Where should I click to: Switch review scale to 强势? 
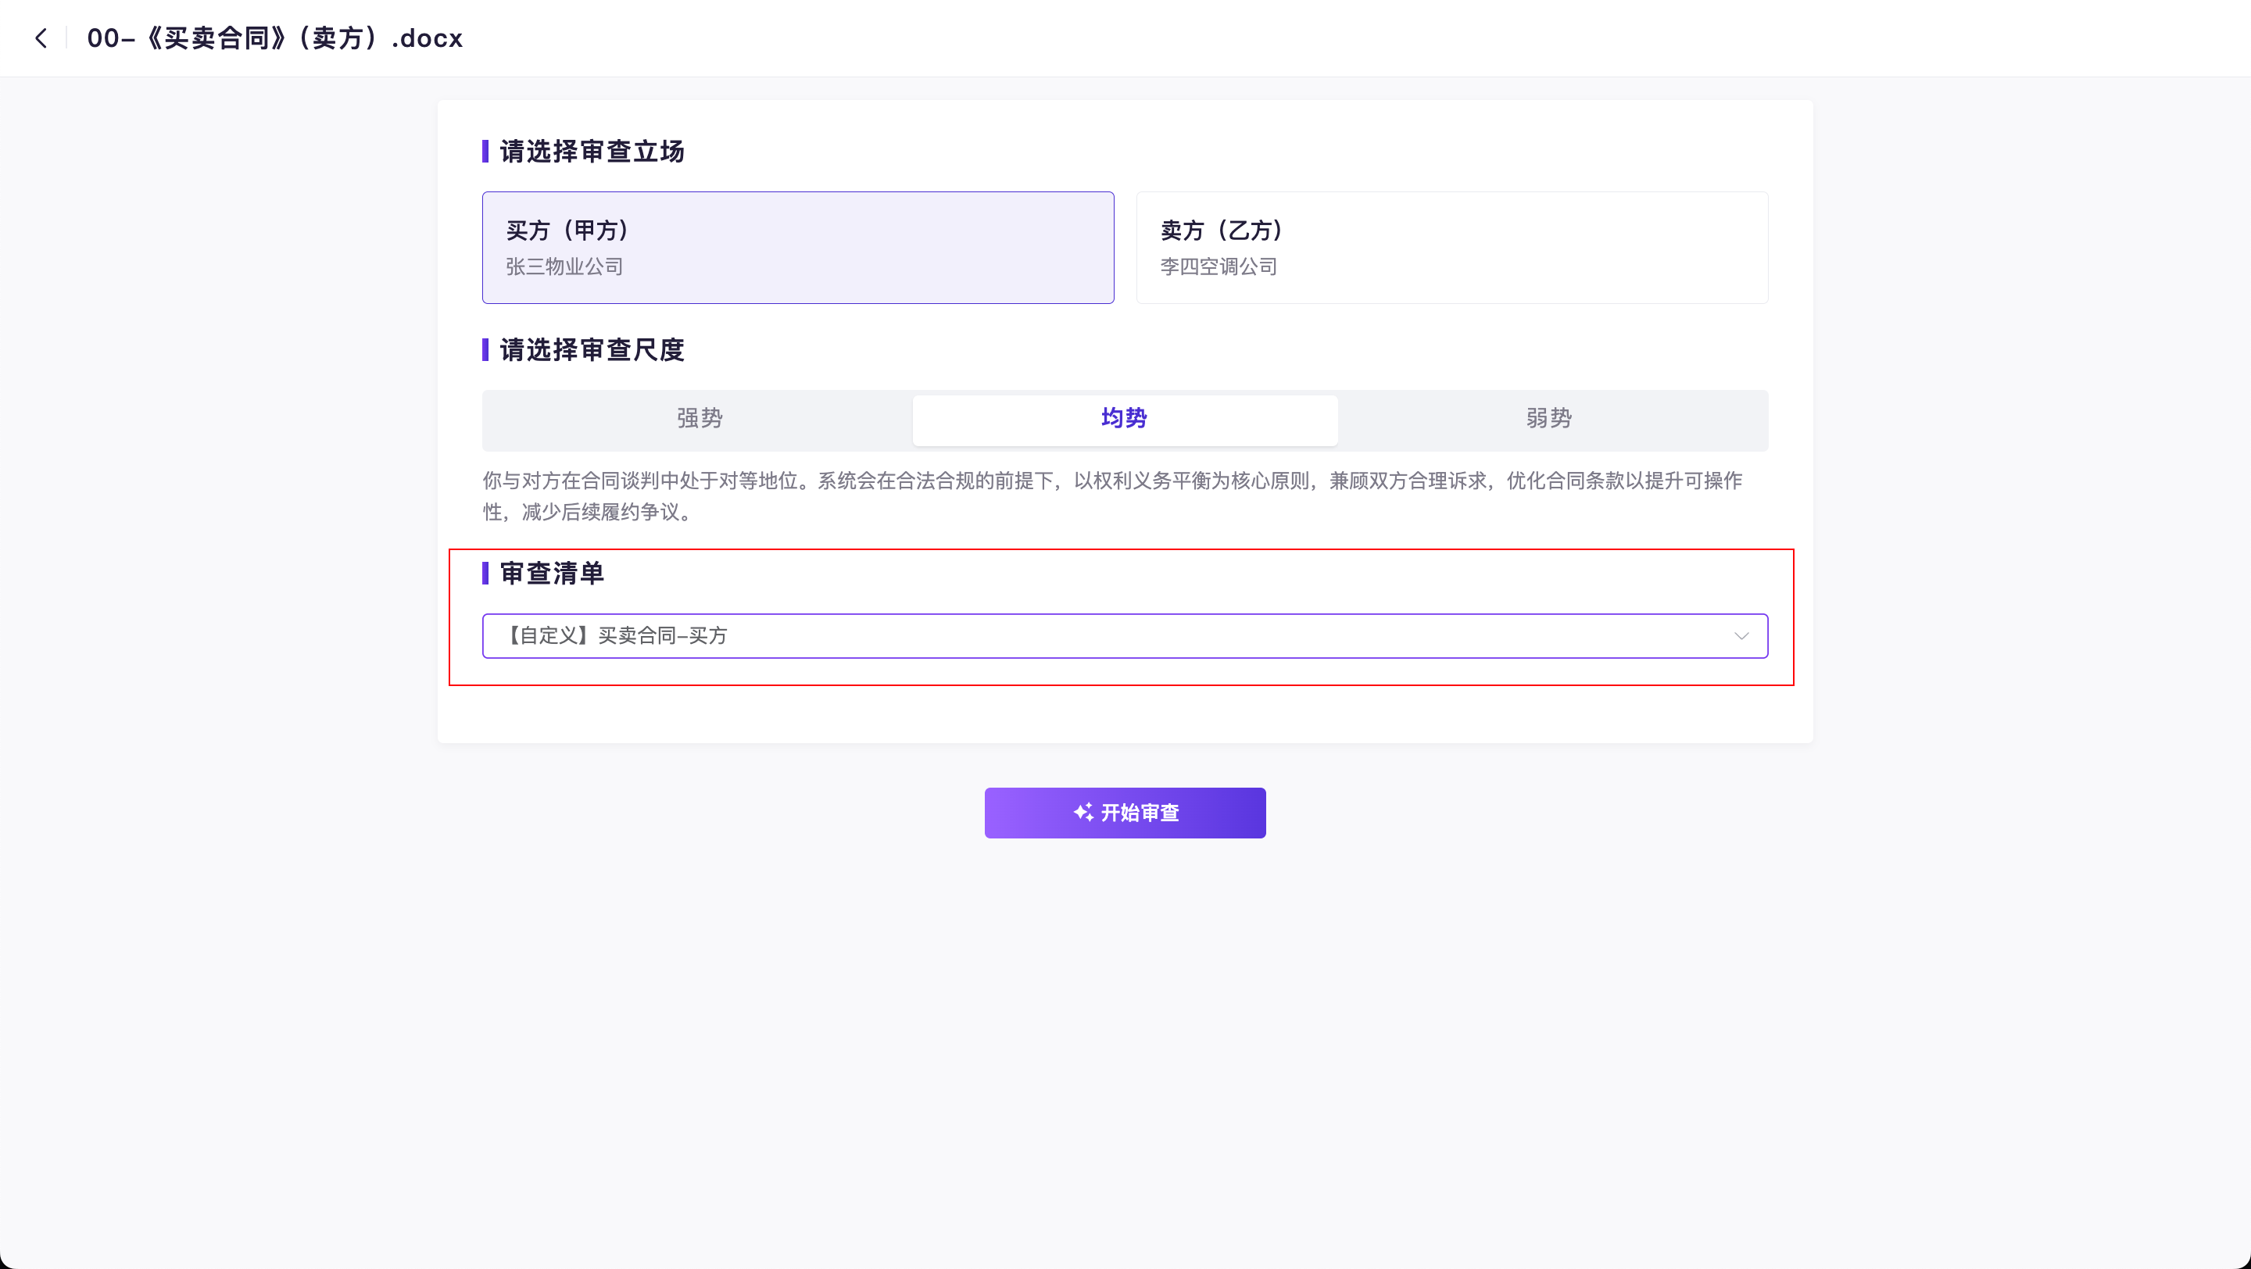[699, 418]
